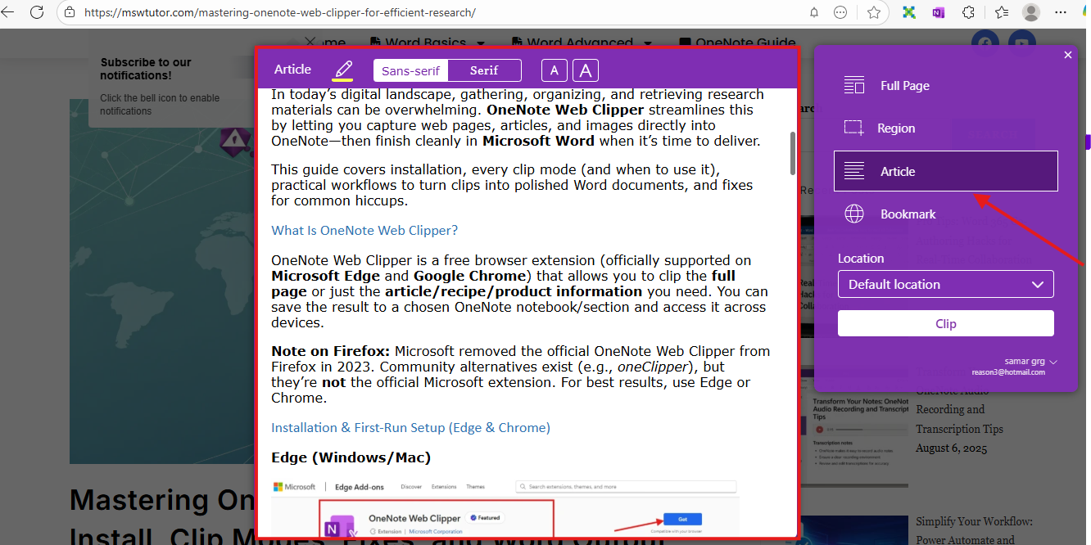Image resolution: width=1091 pixels, height=545 pixels.
Task: Click the Full Page clip mode icon
Action: tap(855, 84)
